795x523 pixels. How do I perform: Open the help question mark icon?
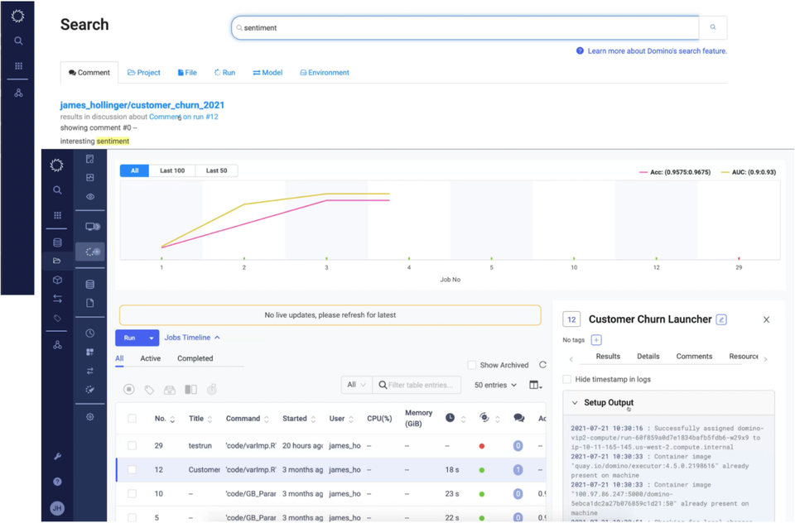coord(57,482)
